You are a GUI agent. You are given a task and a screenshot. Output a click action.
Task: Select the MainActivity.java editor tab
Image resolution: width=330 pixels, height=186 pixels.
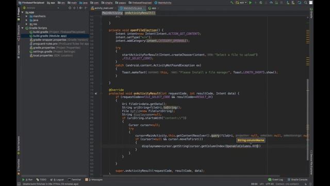coord(132,8)
